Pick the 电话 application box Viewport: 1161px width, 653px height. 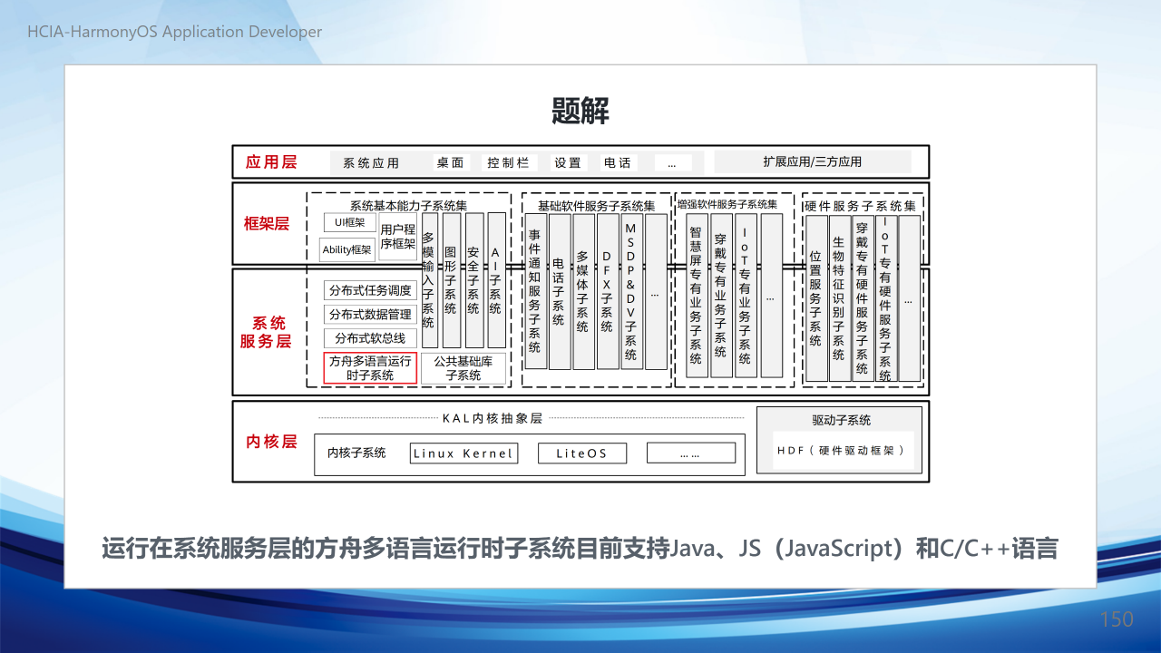618,163
